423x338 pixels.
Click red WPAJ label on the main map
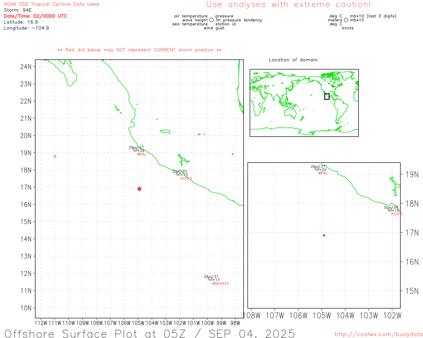pos(142,154)
